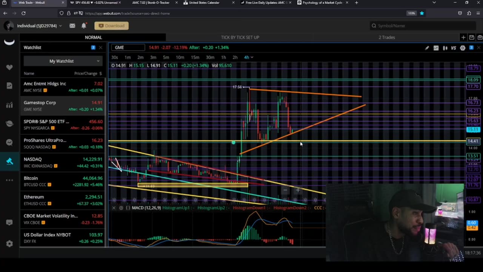
Task: Click the VS compare icon
Action: point(454,48)
